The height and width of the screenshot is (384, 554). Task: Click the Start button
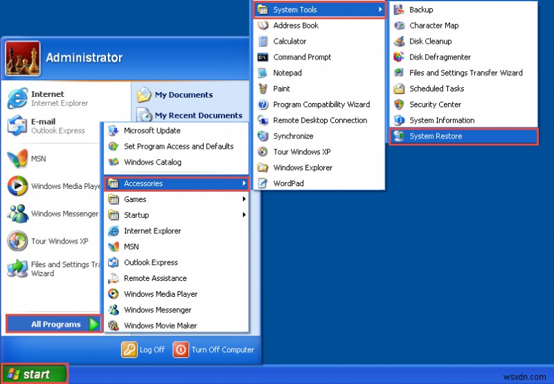click(34, 374)
